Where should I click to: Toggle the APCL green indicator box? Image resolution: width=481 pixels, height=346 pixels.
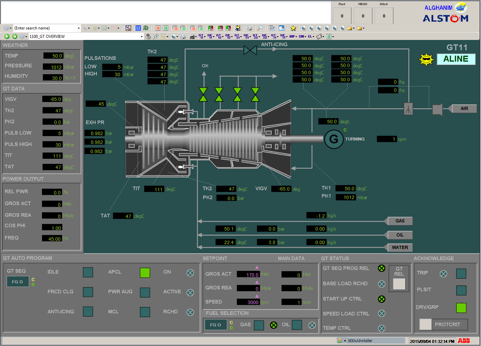[x=145, y=273]
